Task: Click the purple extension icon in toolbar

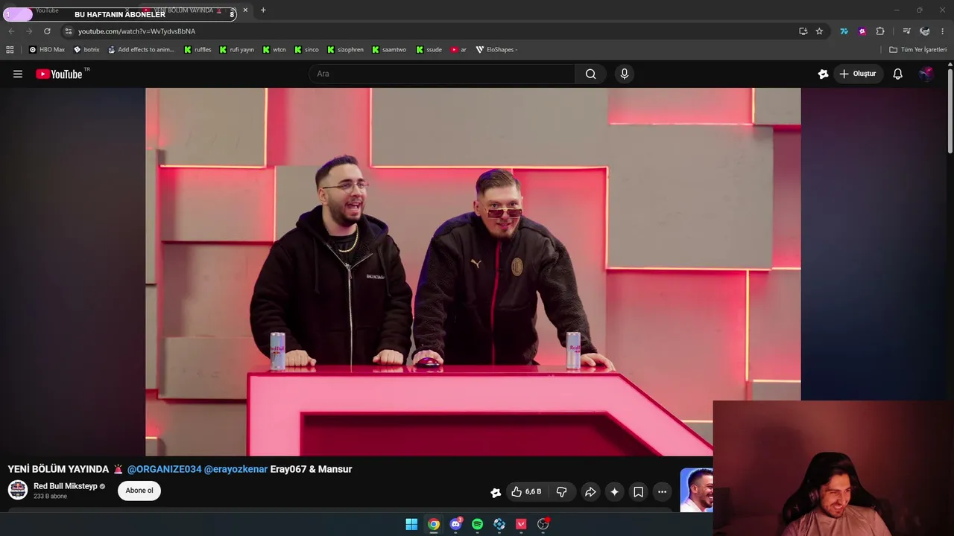Action: pyautogui.click(x=862, y=31)
